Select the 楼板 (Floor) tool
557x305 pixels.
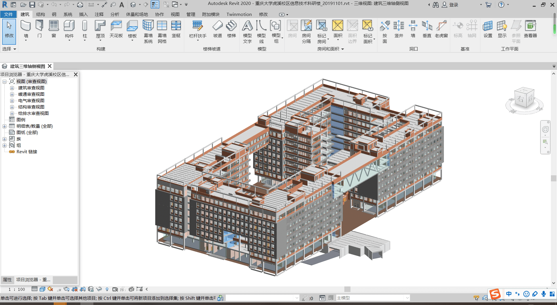(132, 30)
